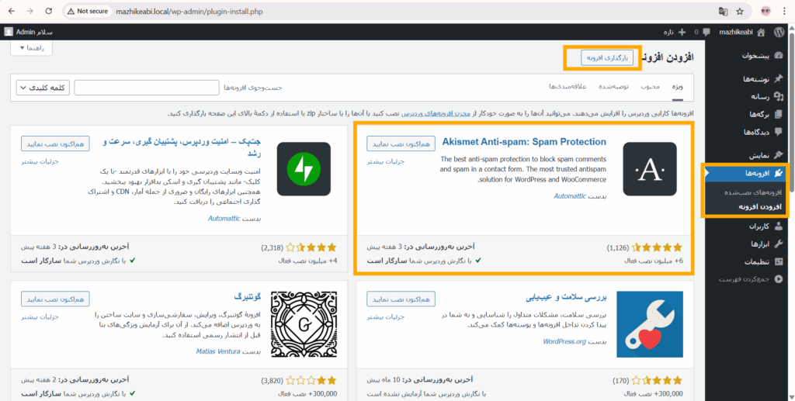Click the browser address bar URL
Screen dimensions: 795x401
[189, 11]
